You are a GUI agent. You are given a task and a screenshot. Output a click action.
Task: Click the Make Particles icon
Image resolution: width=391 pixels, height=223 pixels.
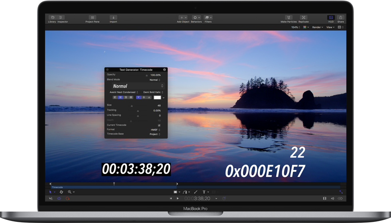point(289,18)
